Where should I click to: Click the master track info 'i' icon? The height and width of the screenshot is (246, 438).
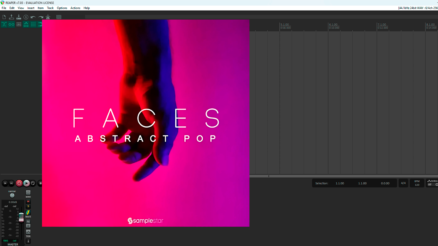[28, 241]
